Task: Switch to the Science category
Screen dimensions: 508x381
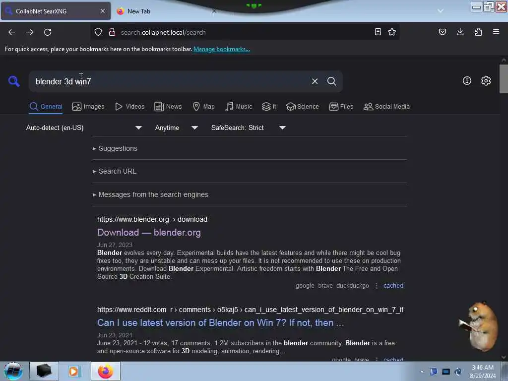Action: pyautogui.click(x=302, y=107)
